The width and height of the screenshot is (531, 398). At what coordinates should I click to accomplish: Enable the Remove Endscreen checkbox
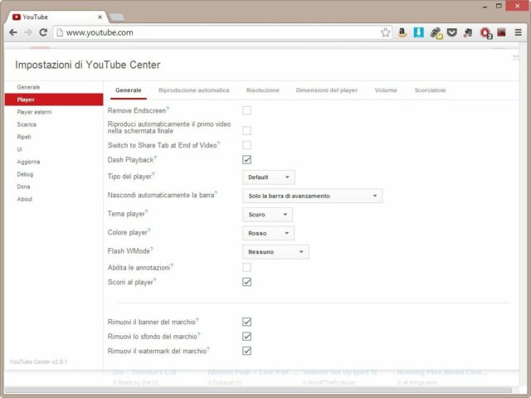[x=246, y=110]
